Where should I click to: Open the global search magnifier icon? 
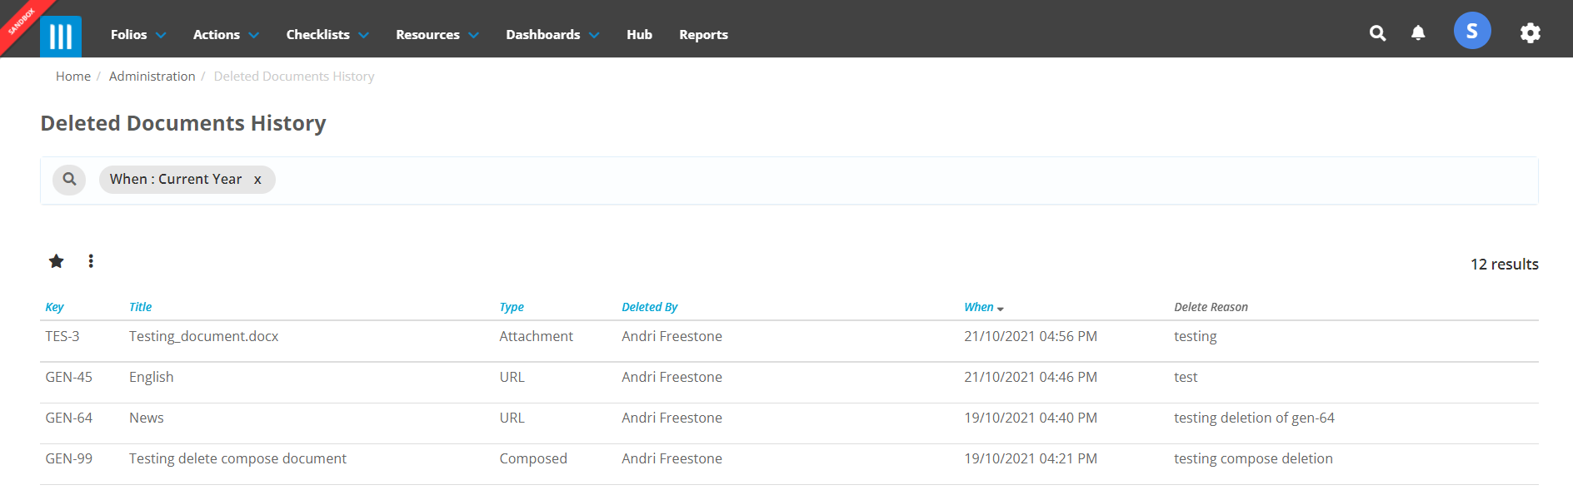1378,33
